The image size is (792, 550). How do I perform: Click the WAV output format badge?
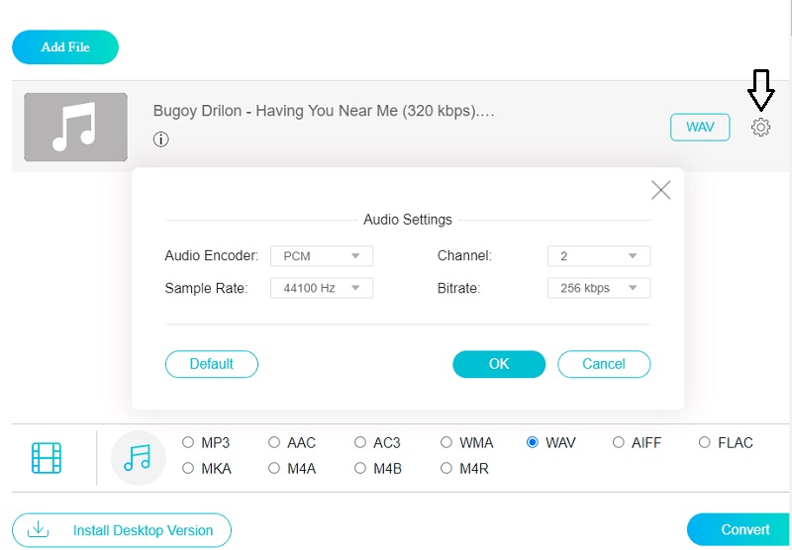[x=700, y=128]
